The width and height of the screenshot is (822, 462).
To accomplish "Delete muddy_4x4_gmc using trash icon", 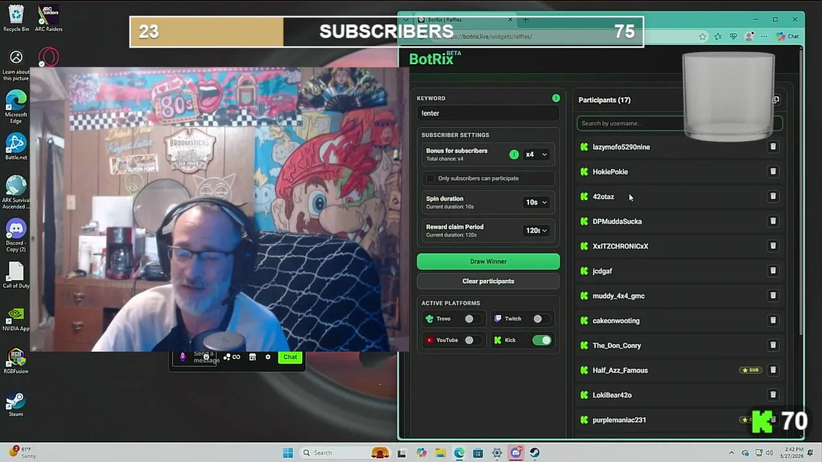I will click(773, 296).
